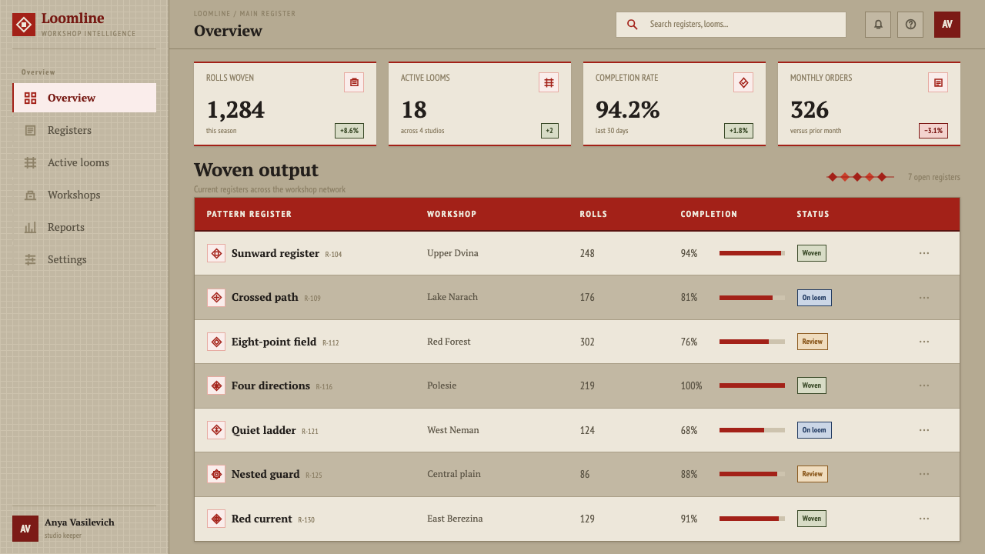This screenshot has height=554, width=985.
Task: Click the search registers input field
Action: 731,25
